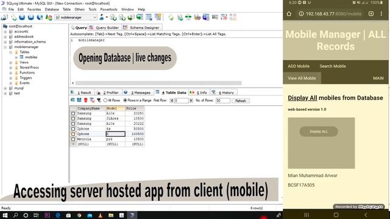
Task: Check the row checkbox for Iphone 100500
Action: tap(73, 134)
